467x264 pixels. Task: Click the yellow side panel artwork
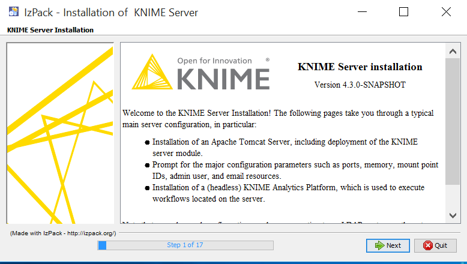click(60, 133)
